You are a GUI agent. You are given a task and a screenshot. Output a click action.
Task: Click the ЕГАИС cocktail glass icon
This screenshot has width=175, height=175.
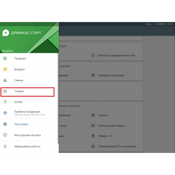click(x=5, y=102)
